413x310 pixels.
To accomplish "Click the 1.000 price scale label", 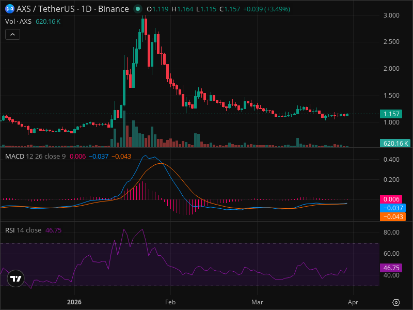I will tap(391, 122).
